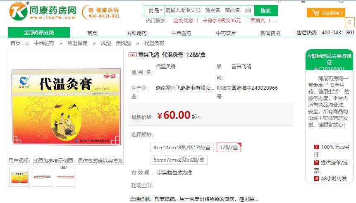Click the OTC badge beside product title

click(x=133, y=55)
